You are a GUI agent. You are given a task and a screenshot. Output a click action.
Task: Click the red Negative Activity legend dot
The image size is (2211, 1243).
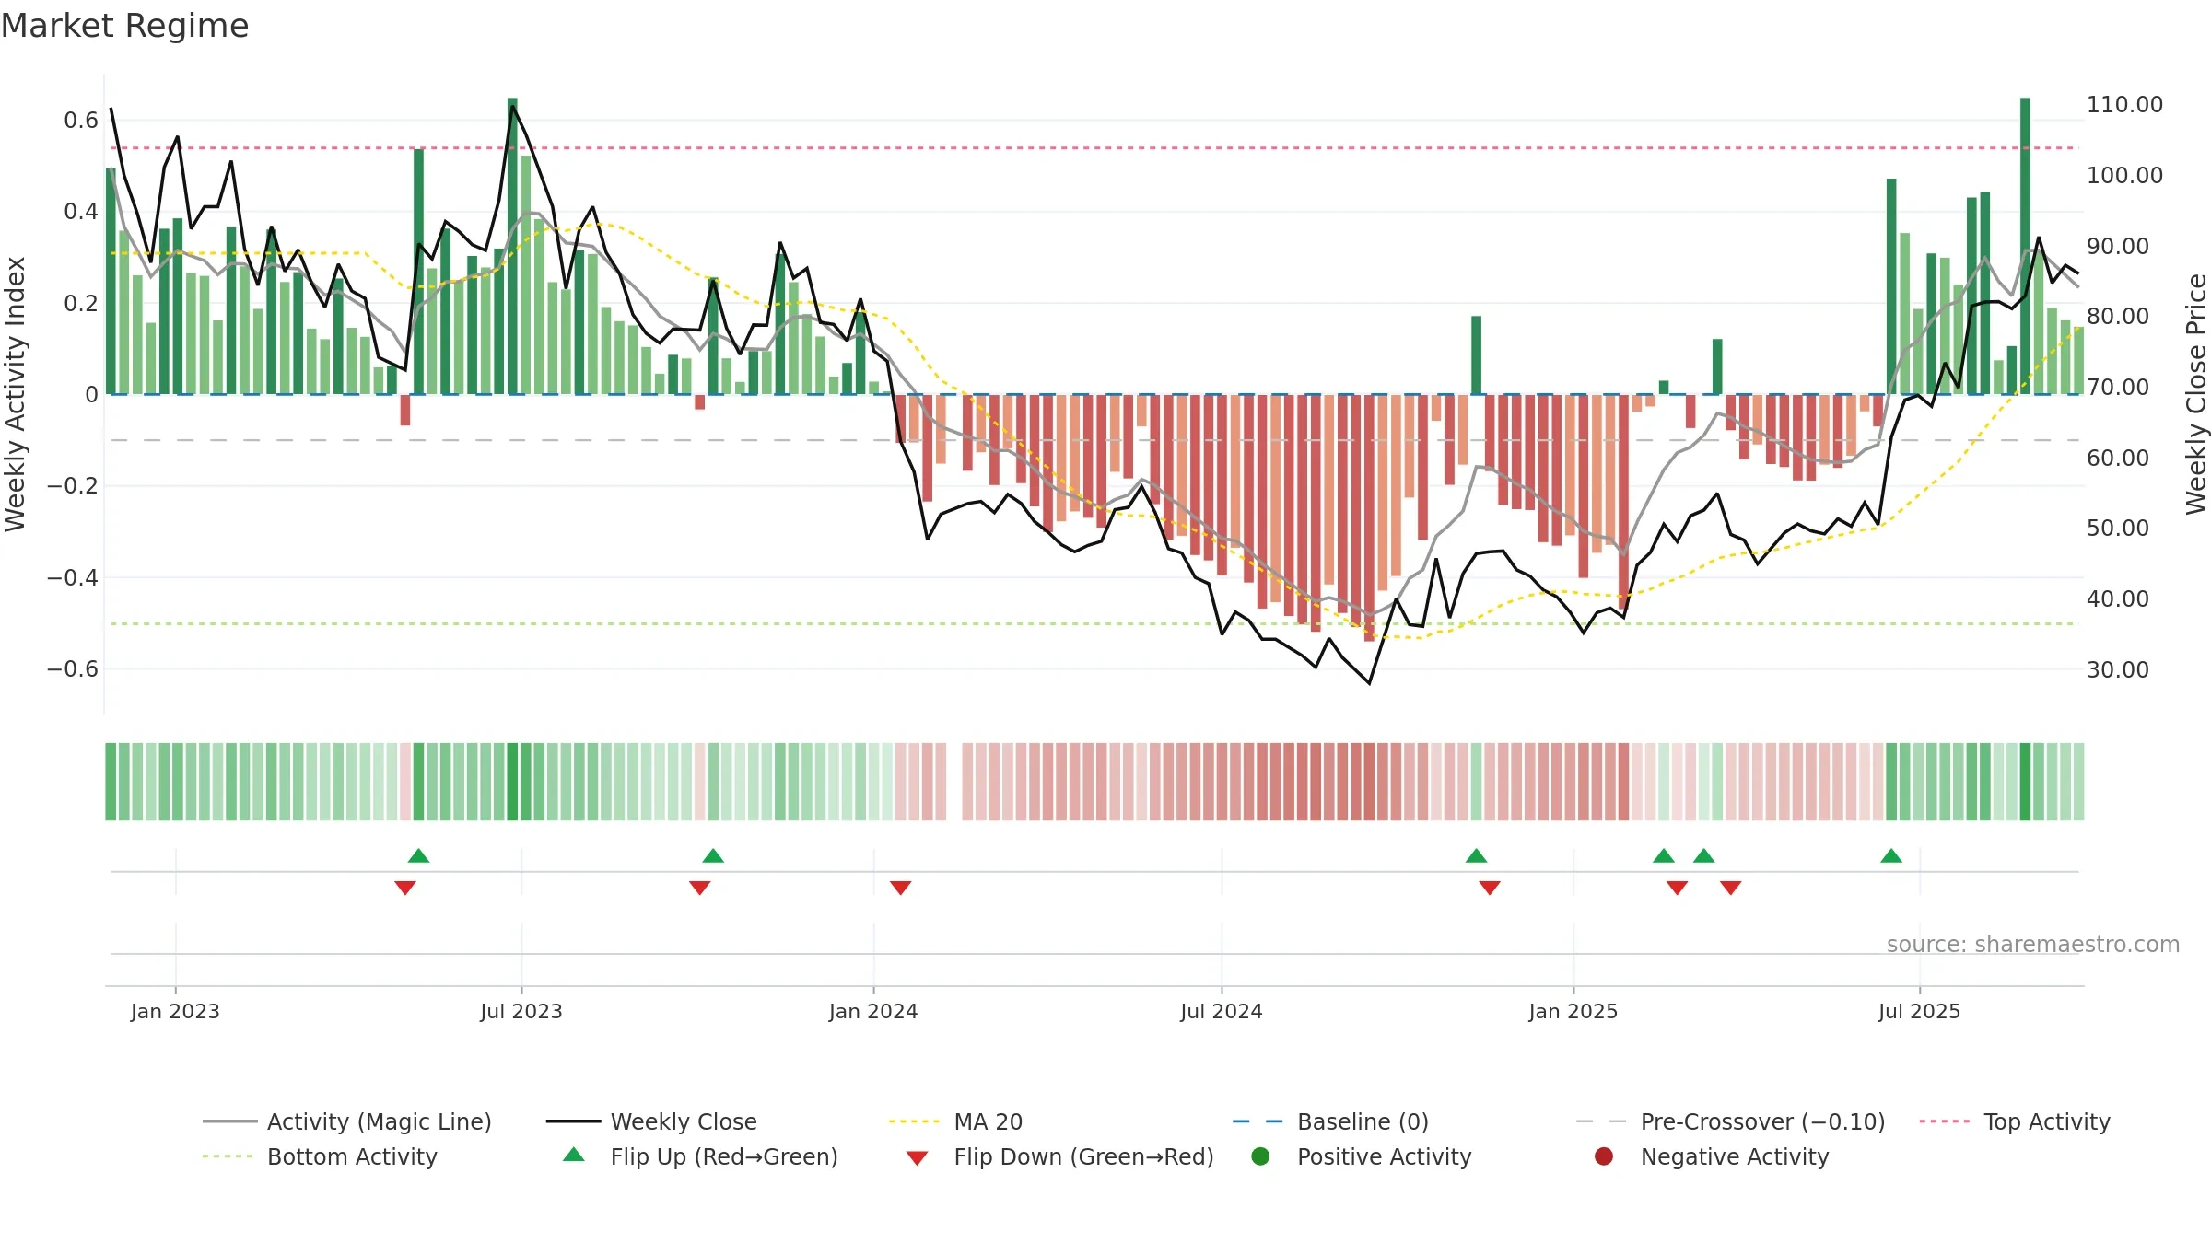click(x=1604, y=1156)
